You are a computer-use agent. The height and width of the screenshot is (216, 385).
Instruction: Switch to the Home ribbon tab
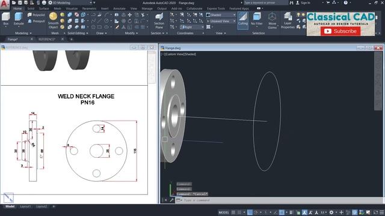tap(17, 8)
